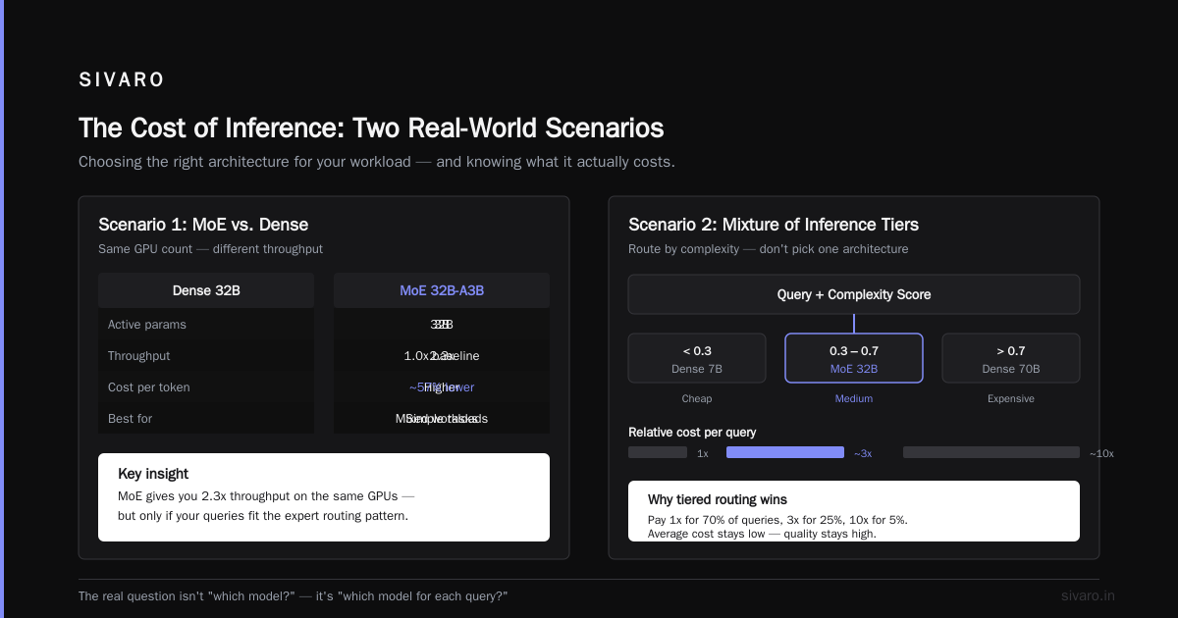Click the Medium tier label
The height and width of the screenshot is (618, 1178).
click(854, 399)
